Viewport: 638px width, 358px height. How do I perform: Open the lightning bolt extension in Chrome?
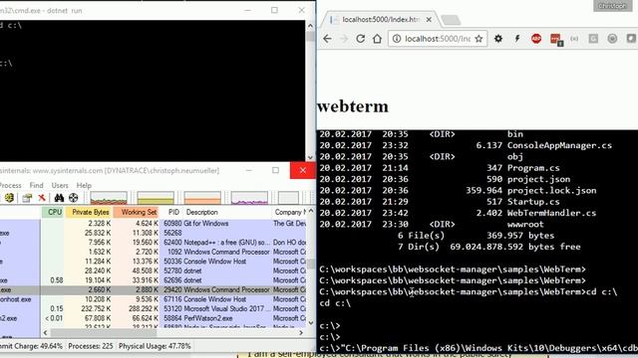pos(517,39)
